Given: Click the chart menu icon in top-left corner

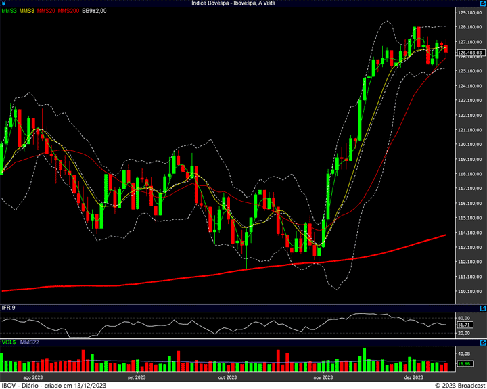Looking at the screenshot, I should click(x=3, y=3).
